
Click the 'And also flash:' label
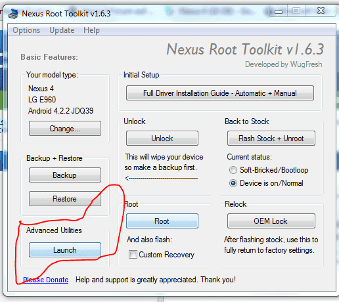[x=149, y=240]
